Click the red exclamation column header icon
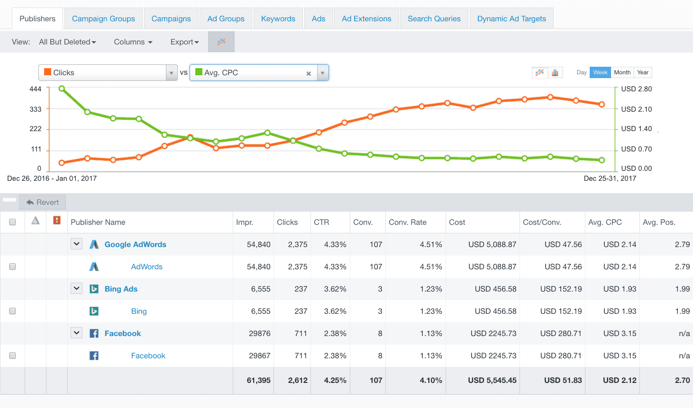This screenshot has width=693, height=408. 56,222
